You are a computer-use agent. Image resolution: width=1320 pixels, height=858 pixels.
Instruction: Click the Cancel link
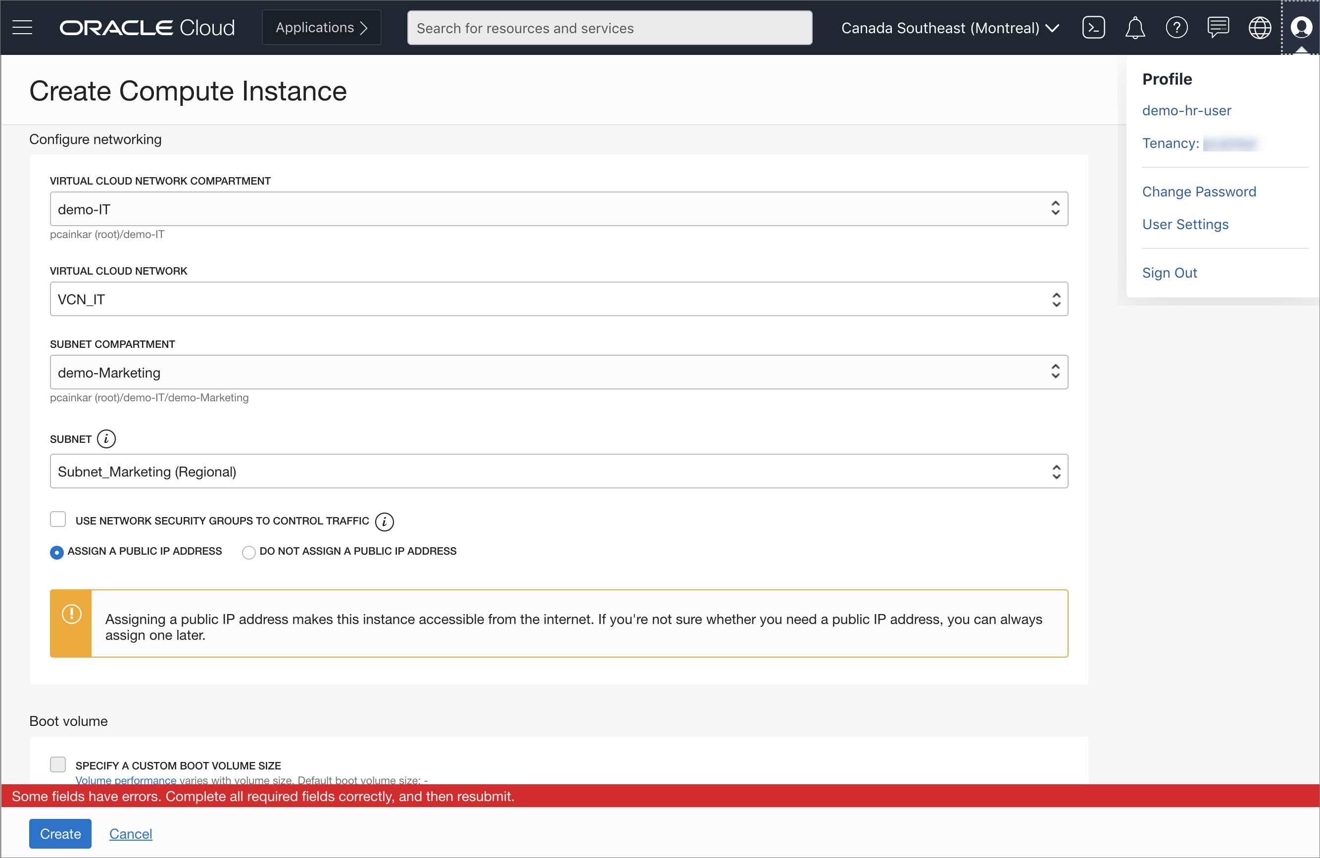click(130, 834)
